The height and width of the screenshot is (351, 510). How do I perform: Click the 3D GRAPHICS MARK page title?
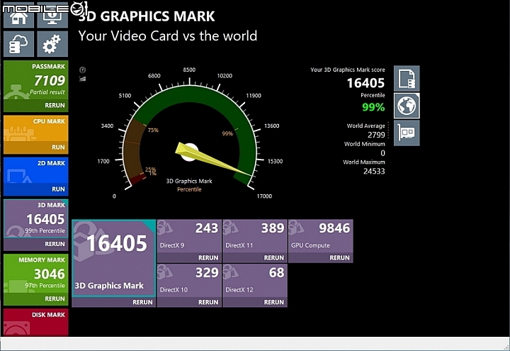(x=147, y=16)
